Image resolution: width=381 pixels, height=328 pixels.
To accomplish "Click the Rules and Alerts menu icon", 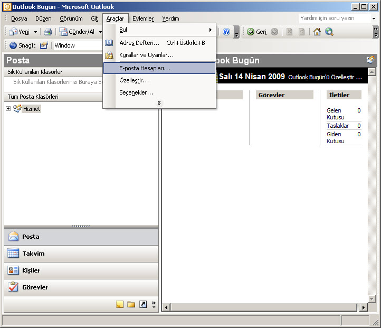I will pos(109,55).
